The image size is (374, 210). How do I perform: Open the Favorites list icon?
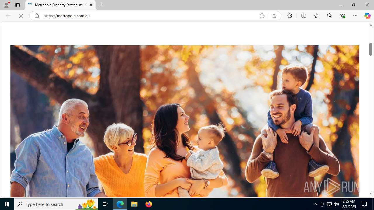tap(316, 16)
